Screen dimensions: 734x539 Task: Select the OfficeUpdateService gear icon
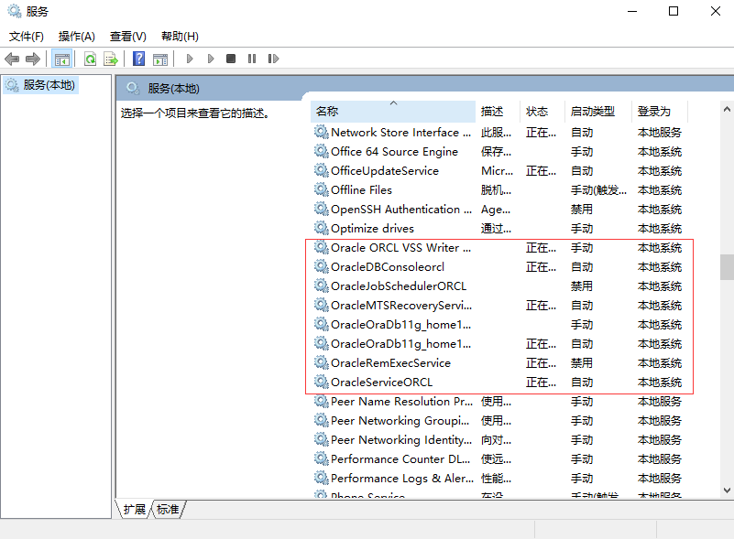321,170
